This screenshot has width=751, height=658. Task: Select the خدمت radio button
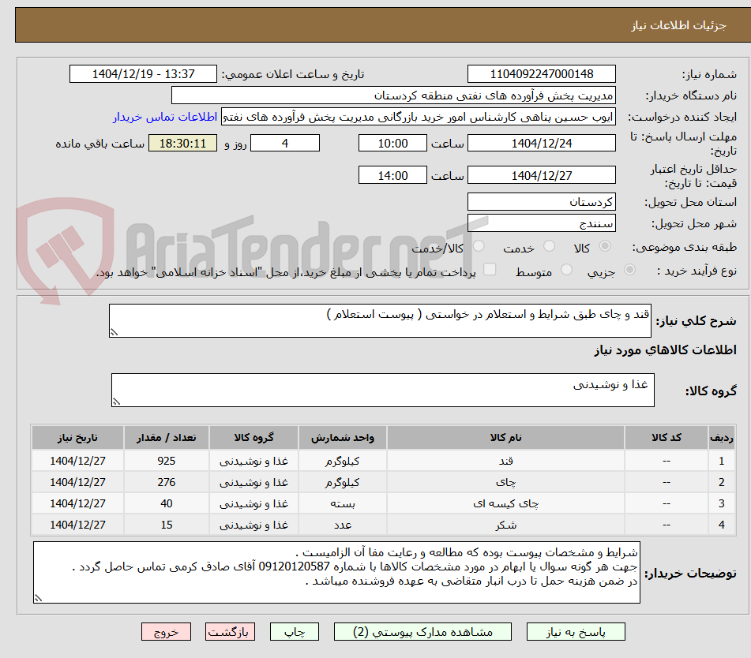pyautogui.click(x=549, y=246)
